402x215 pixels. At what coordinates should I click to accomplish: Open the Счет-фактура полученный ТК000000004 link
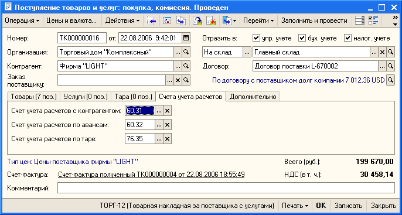coord(151,175)
